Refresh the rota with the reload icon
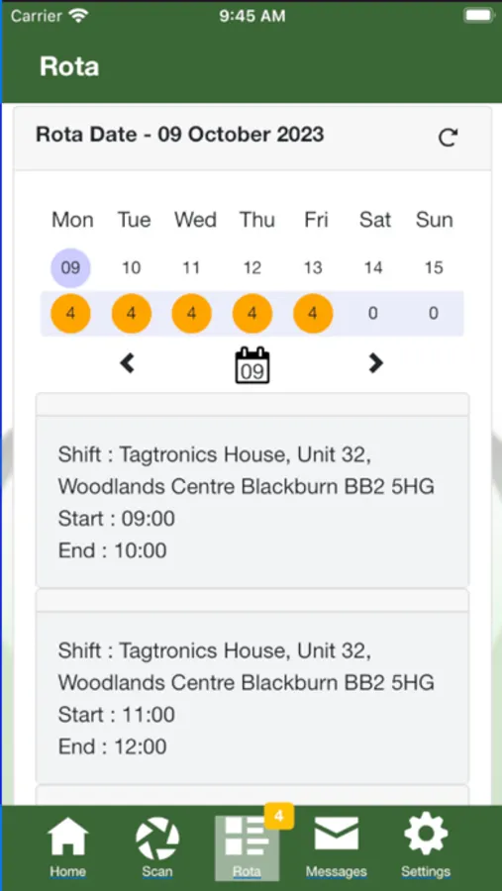The image size is (502, 891). click(448, 137)
